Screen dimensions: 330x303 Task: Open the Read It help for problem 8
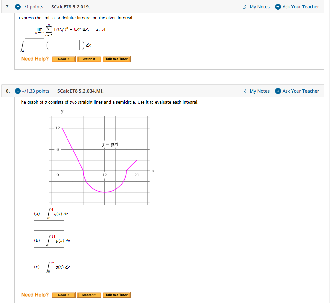63,295
